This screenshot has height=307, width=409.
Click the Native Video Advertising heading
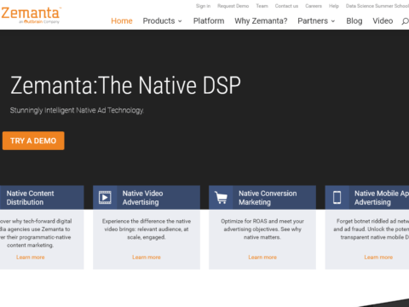click(142, 198)
